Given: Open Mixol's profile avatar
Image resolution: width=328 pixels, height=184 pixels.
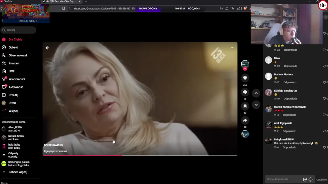Looking at the screenshot, I should pyautogui.click(x=269, y=60).
